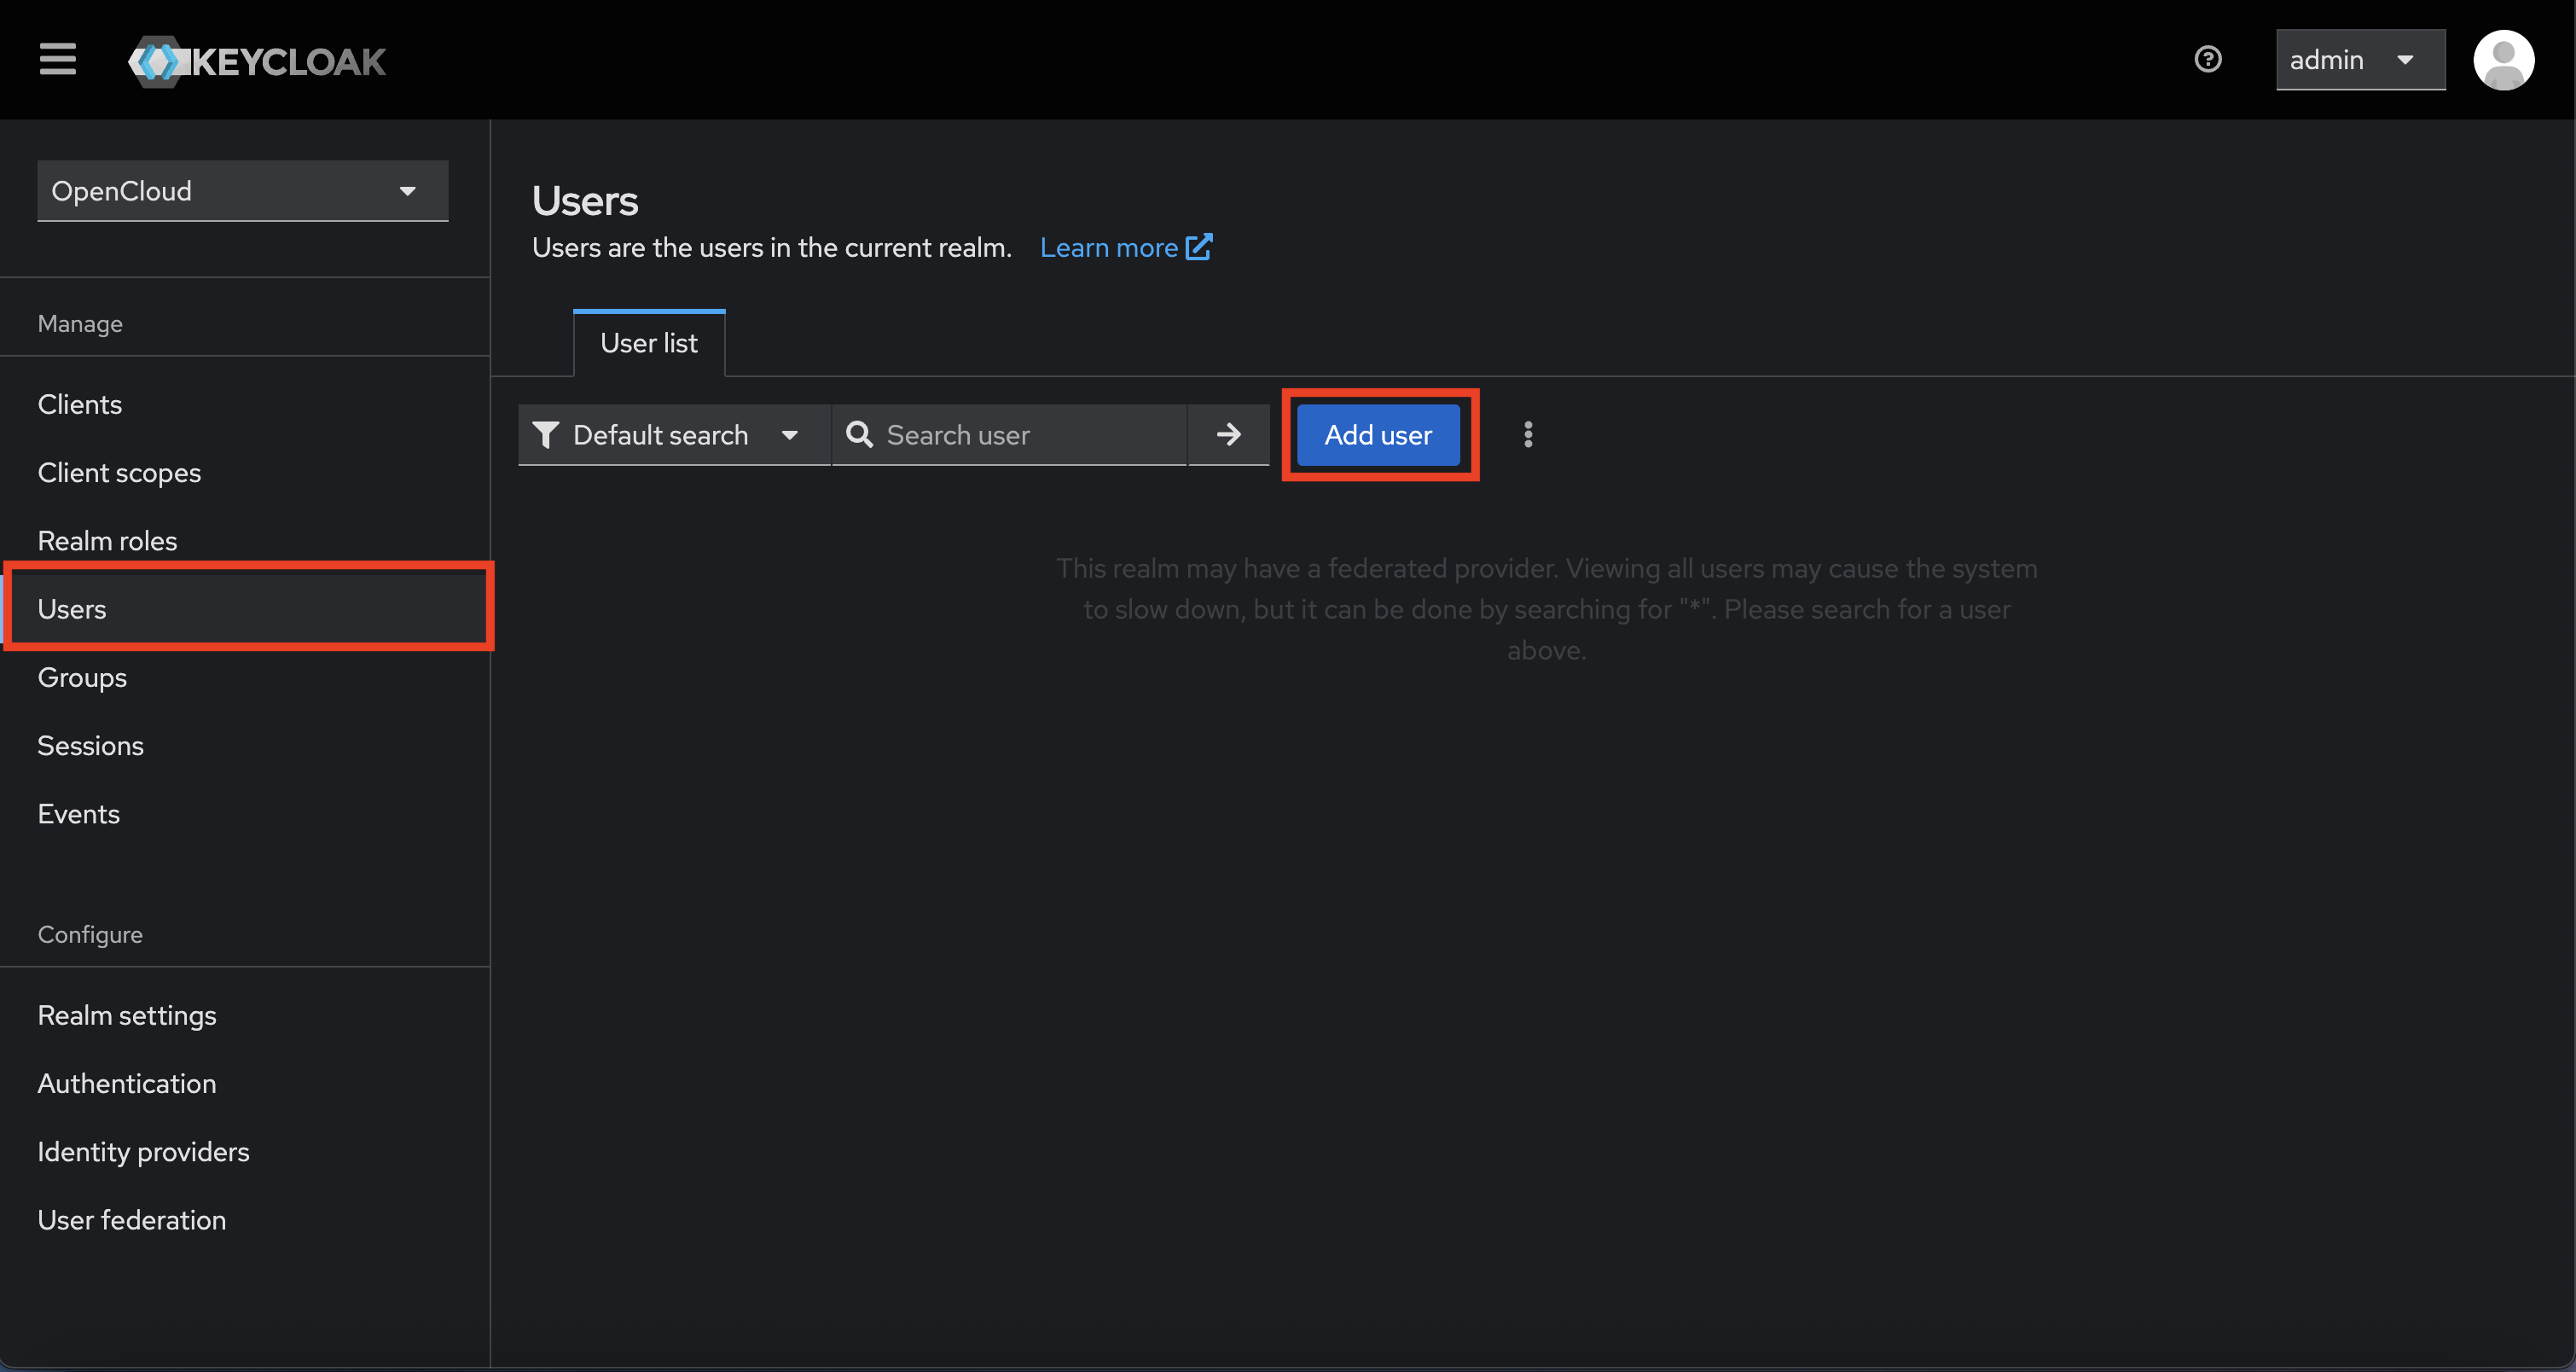Click the Learn more external link icon

[1198, 247]
